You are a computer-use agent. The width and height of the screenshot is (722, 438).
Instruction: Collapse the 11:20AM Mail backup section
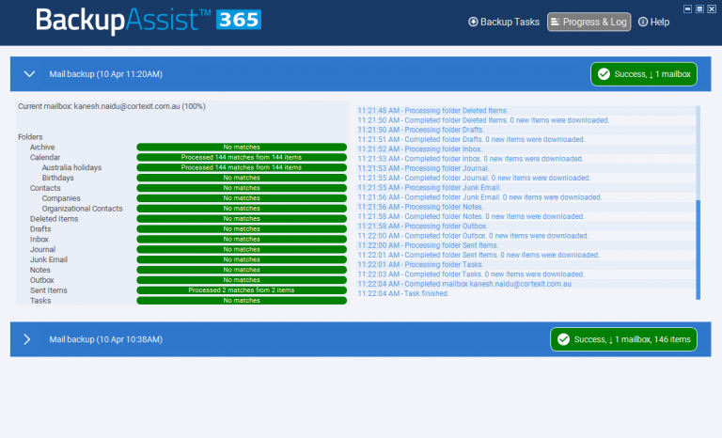click(x=28, y=74)
